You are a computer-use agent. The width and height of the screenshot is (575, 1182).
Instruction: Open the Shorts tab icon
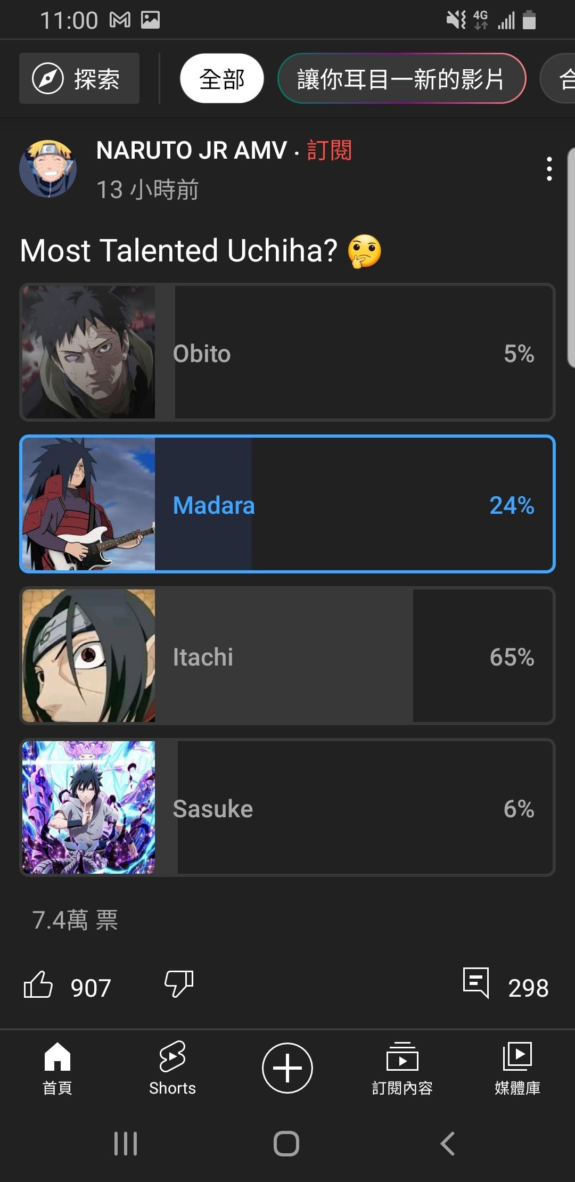[x=172, y=1056]
